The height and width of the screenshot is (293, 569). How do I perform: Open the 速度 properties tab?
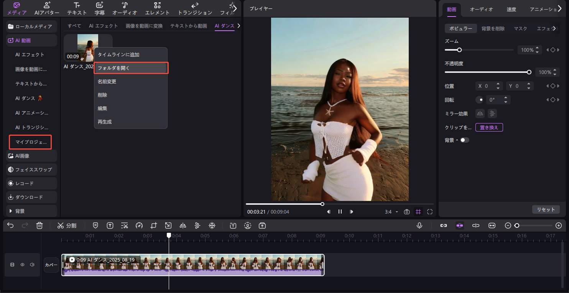point(511,9)
